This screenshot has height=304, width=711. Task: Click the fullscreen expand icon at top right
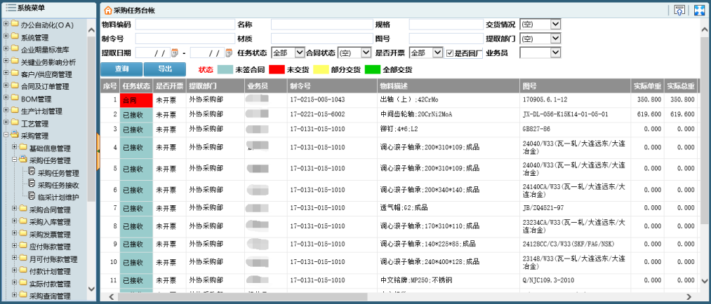click(x=699, y=10)
